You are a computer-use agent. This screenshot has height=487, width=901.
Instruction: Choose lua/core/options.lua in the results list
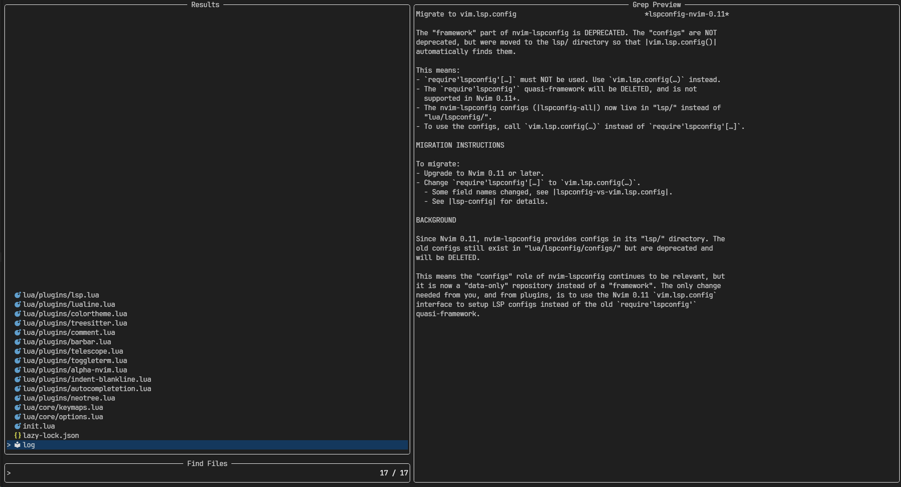pyautogui.click(x=63, y=417)
